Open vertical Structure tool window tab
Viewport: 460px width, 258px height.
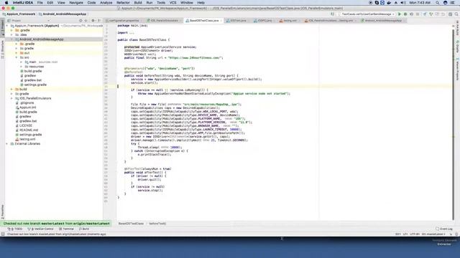point(2,49)
